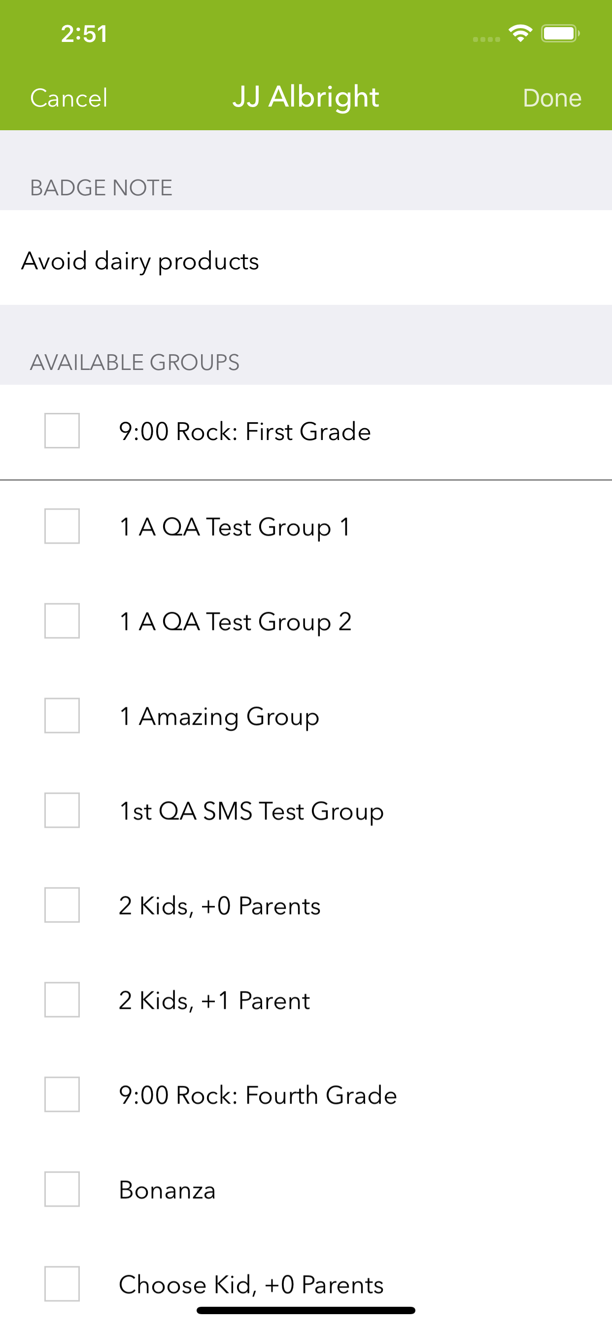
Task: Check the Bonanza group box
Action: click(62, 1189)
